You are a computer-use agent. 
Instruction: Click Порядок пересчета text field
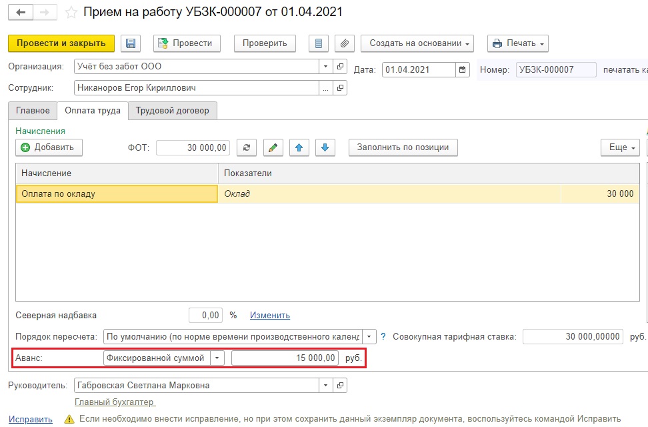coord(233,336)
